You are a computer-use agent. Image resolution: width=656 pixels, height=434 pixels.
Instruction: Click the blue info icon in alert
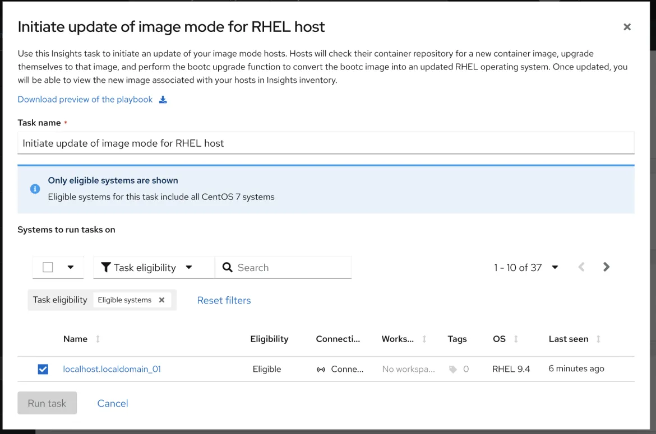pyautogui.click(x=35, y=189)
